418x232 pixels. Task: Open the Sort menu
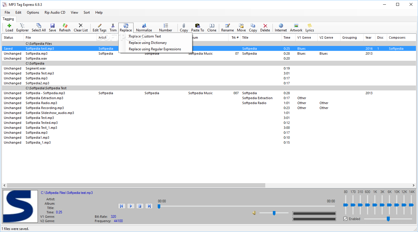pos(87,13)
